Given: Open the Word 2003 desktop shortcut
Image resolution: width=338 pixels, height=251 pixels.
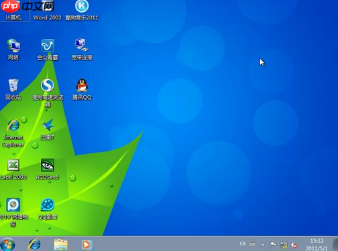Looking at the screenshot, I should [47, 11].
